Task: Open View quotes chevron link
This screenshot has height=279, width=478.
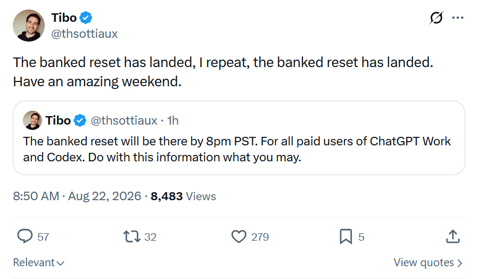Action: 428,262
